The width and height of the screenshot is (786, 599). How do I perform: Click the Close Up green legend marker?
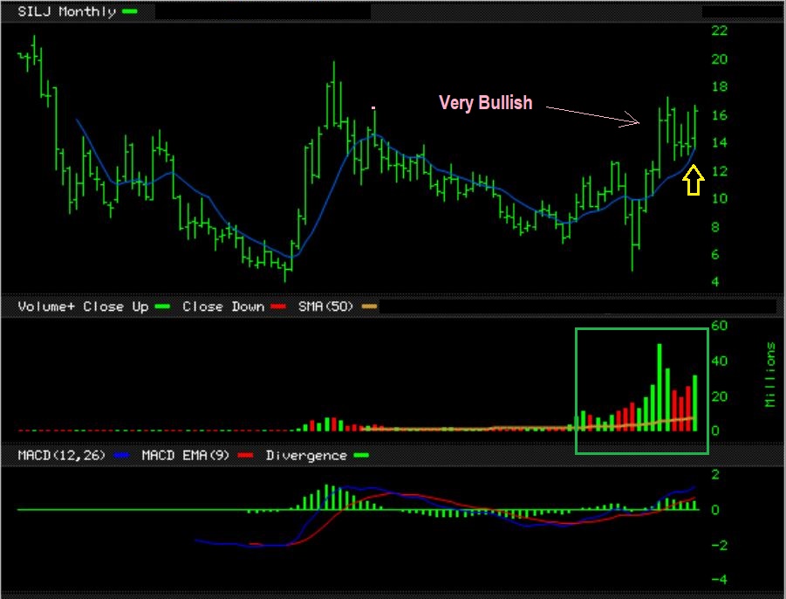pos(162,306)
